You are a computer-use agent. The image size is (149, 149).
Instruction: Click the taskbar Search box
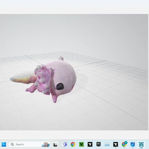30,145
